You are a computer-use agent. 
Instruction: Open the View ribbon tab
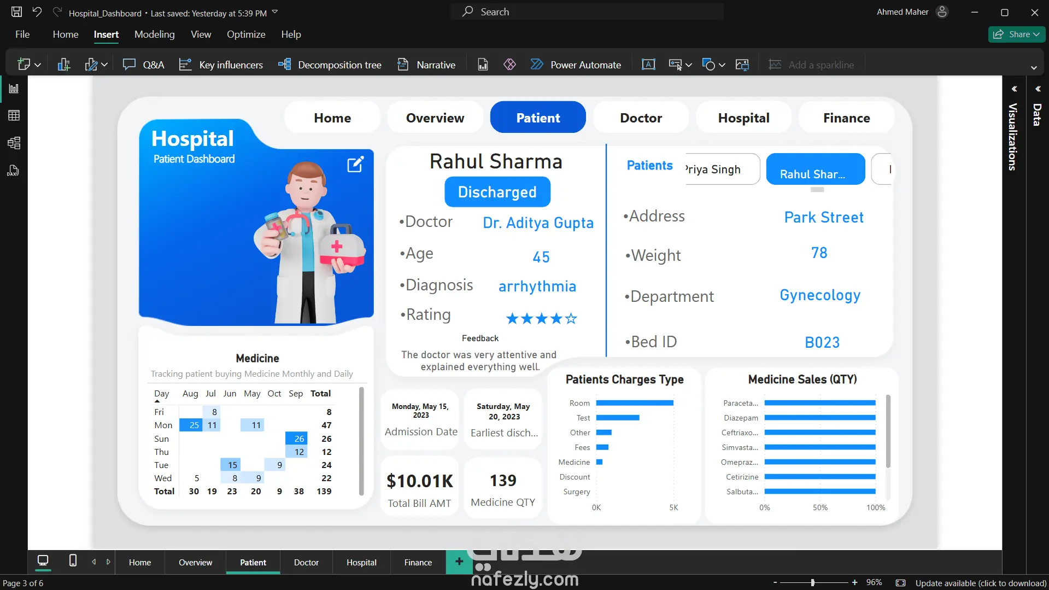coord(201,34)
